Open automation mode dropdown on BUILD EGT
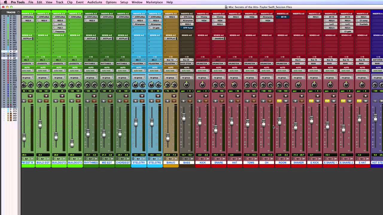This screenshot has height=215, width=383. click(43, 71)
